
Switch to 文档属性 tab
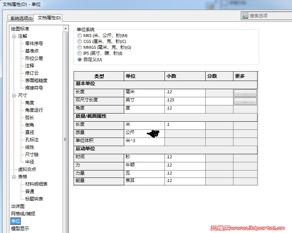[49, 18]
